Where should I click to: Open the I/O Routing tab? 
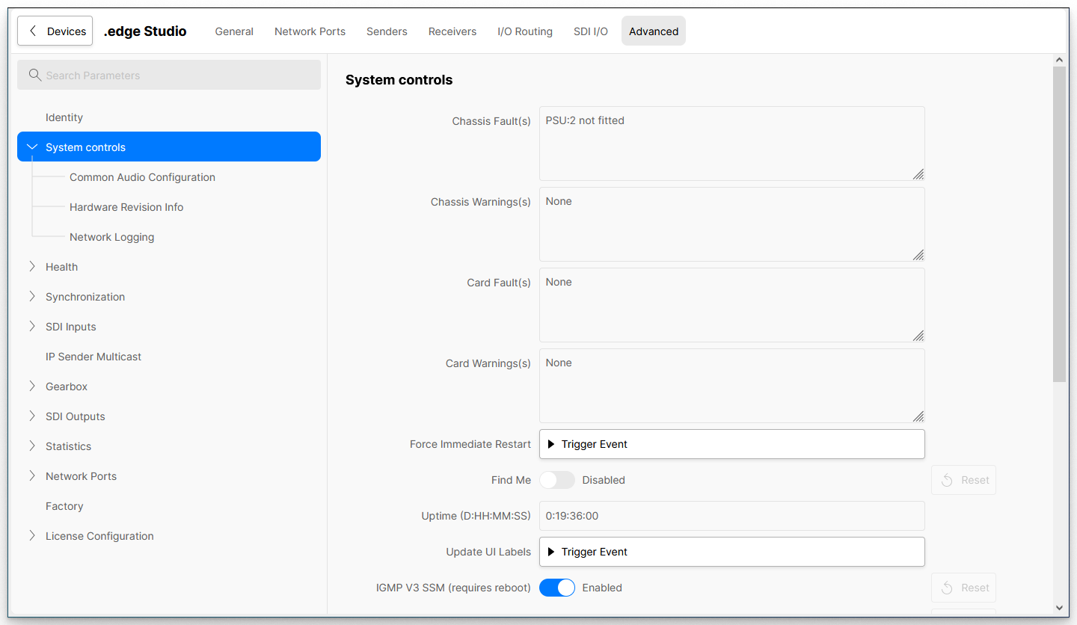coord(524,31)
